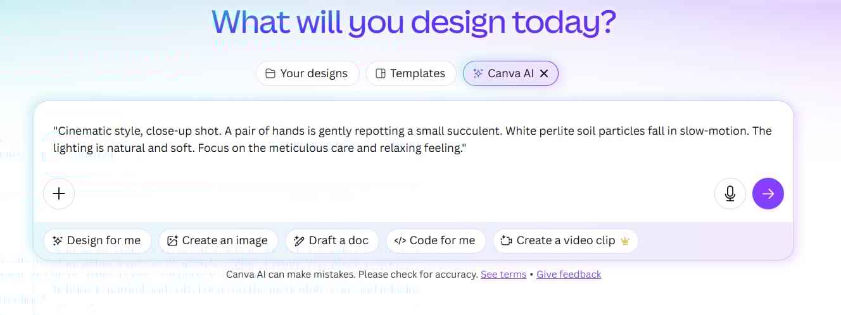Click the plus add attachment icon
The width and height of the screenshot is (841, 315).
(x=59, y=194)
